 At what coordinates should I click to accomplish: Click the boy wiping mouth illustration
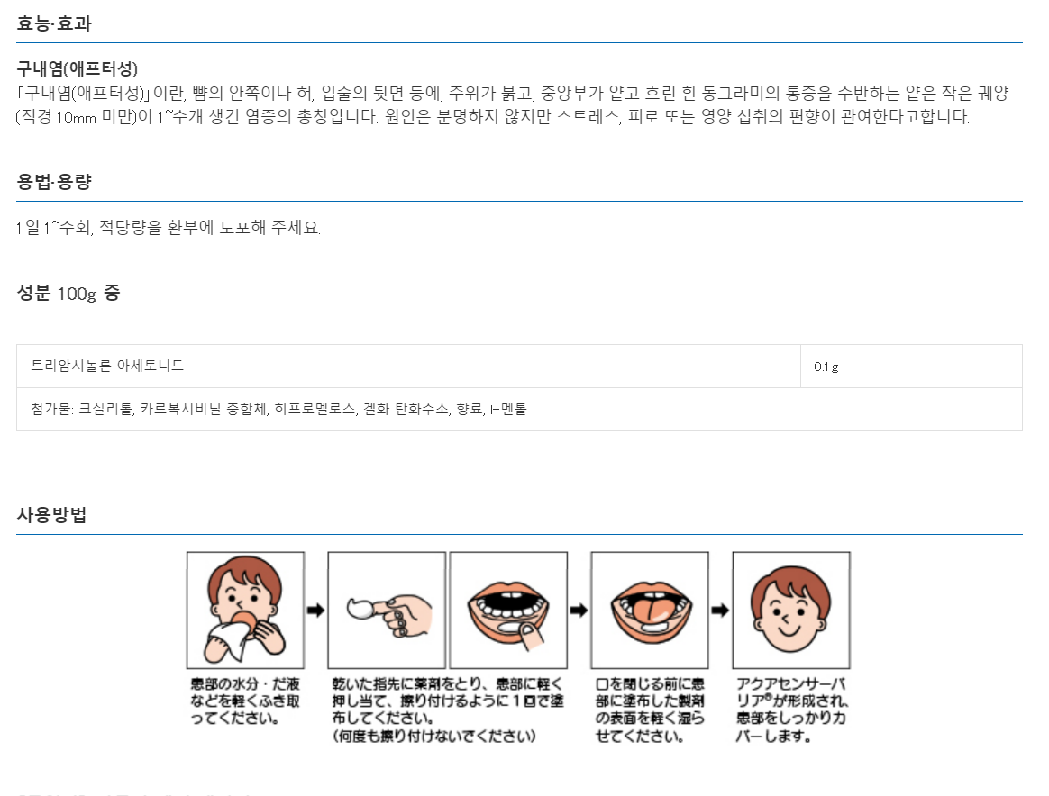pos(245,610)
